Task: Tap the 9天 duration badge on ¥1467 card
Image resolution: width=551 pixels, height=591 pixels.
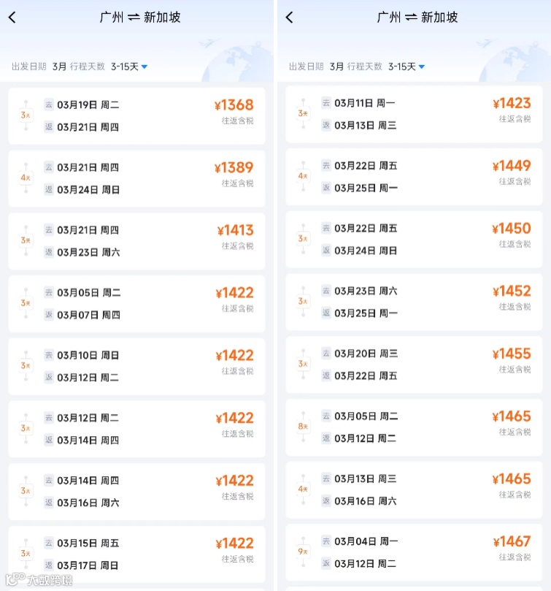Action: [x=303, y=552]
